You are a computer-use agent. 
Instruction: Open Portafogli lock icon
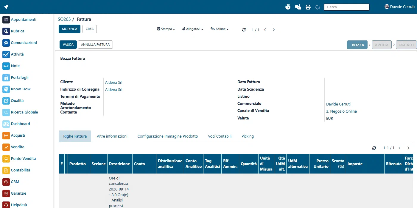pos(6,78)
